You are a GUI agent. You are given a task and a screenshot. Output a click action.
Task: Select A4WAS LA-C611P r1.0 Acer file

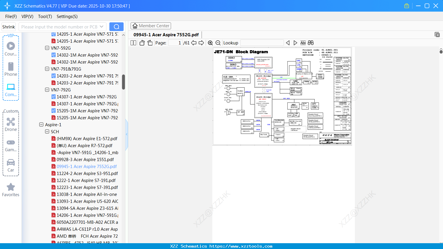click(x=87, y=229)
